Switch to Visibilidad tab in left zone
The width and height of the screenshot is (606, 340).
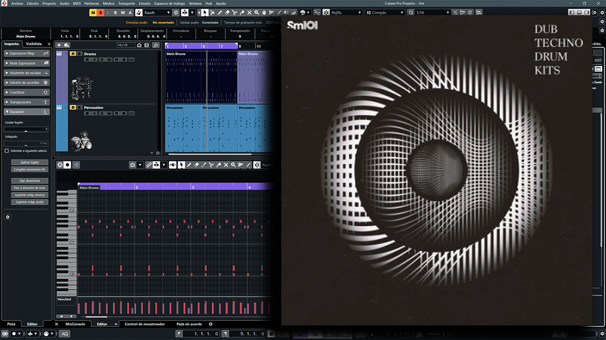coord(34,44)
